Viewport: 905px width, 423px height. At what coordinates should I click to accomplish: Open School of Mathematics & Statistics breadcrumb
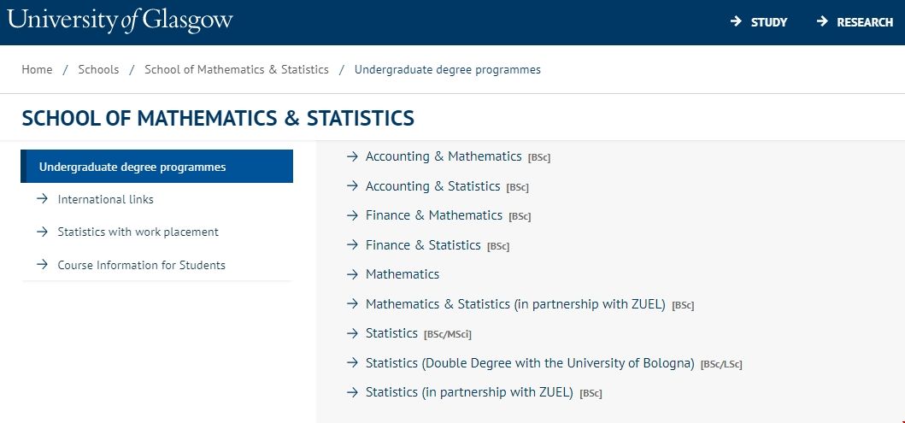pyautogui.click(x=237, y=69)
